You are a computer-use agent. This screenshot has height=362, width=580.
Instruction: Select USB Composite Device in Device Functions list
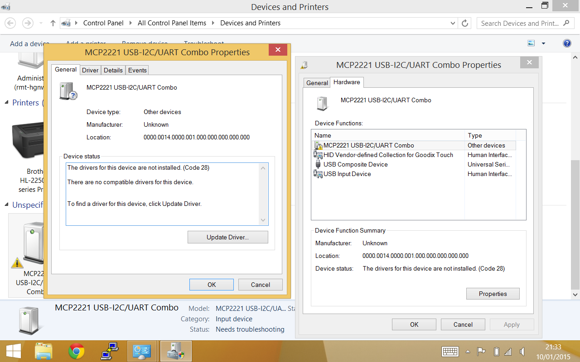click(x=356, y=164)
